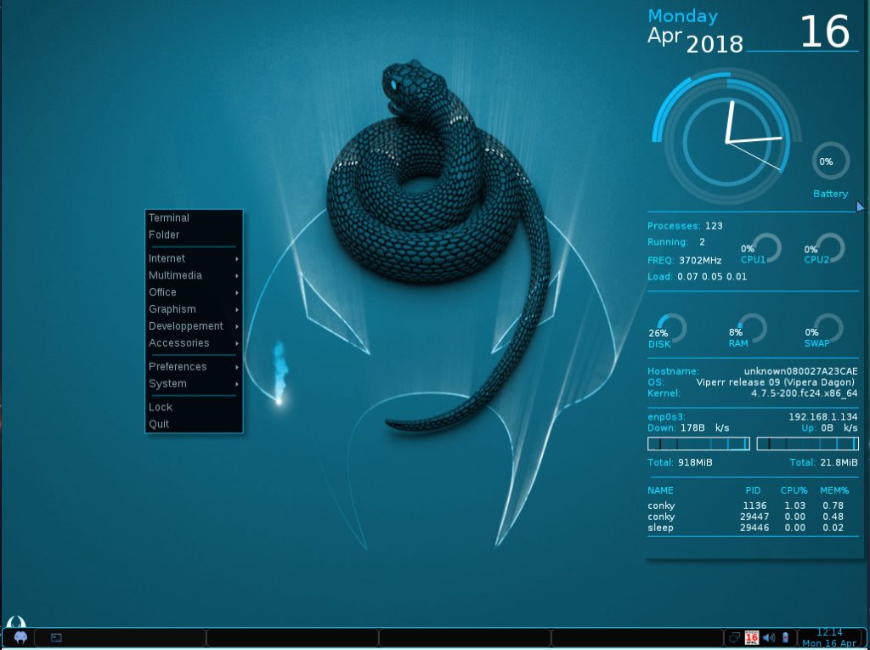Open the Graphism menu entry
870x650 pixels.
click(194, 309)
